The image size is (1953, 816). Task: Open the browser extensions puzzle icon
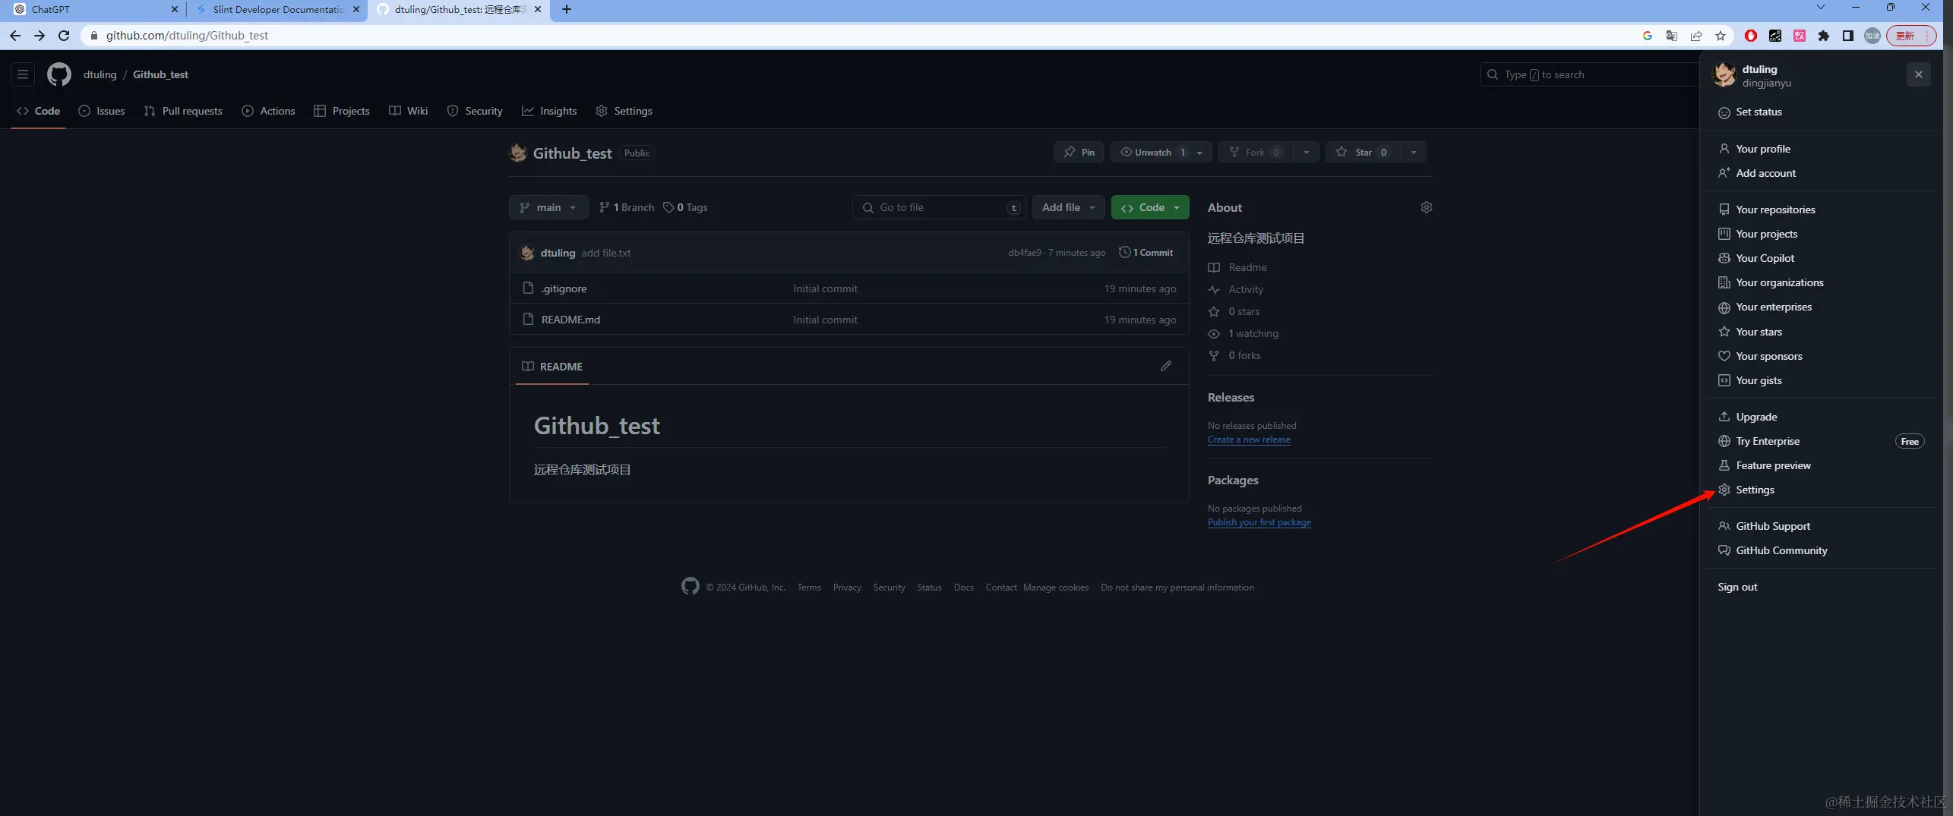(x=1824, y=36)
